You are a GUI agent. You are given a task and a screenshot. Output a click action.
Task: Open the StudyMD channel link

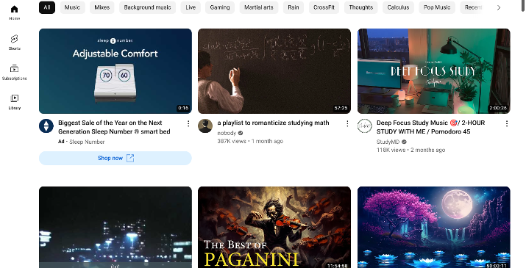[x=388, y=142]
